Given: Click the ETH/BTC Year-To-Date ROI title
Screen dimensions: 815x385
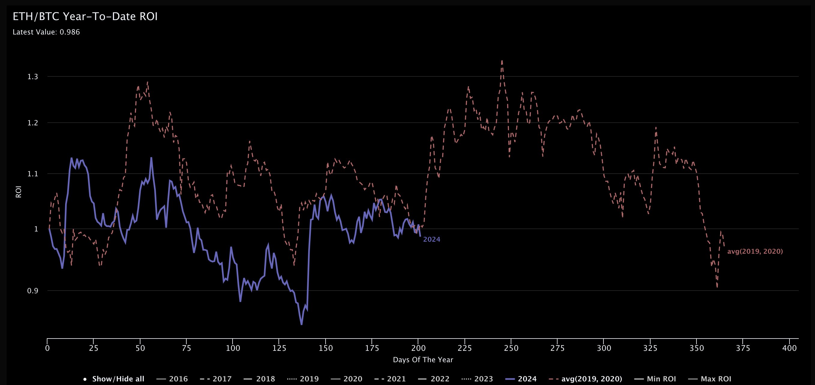Looking at the screenshot, I should (85, 16).
